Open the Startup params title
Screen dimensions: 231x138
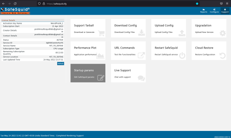(84, 70)
